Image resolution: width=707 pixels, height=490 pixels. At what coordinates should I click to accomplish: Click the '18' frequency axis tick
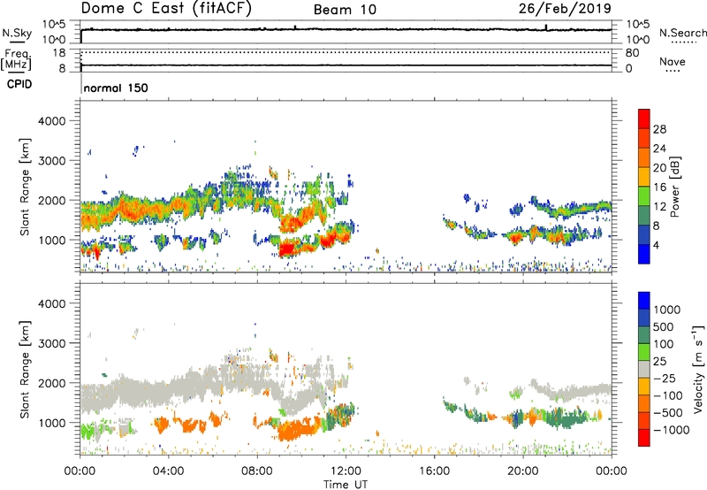(59, 53)
